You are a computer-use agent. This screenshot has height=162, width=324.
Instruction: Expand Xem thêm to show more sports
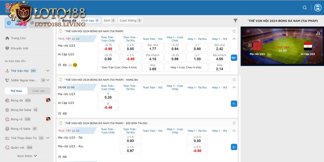click(x=27, y=156)
